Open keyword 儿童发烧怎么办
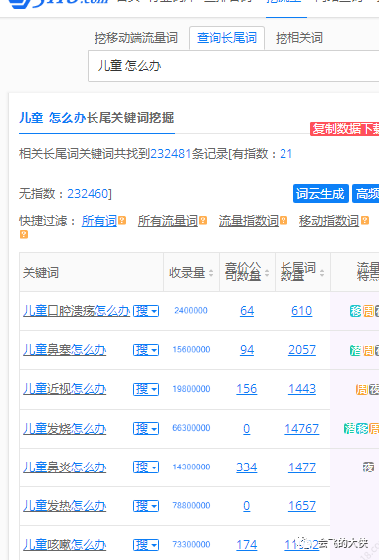 pos(65,429)
